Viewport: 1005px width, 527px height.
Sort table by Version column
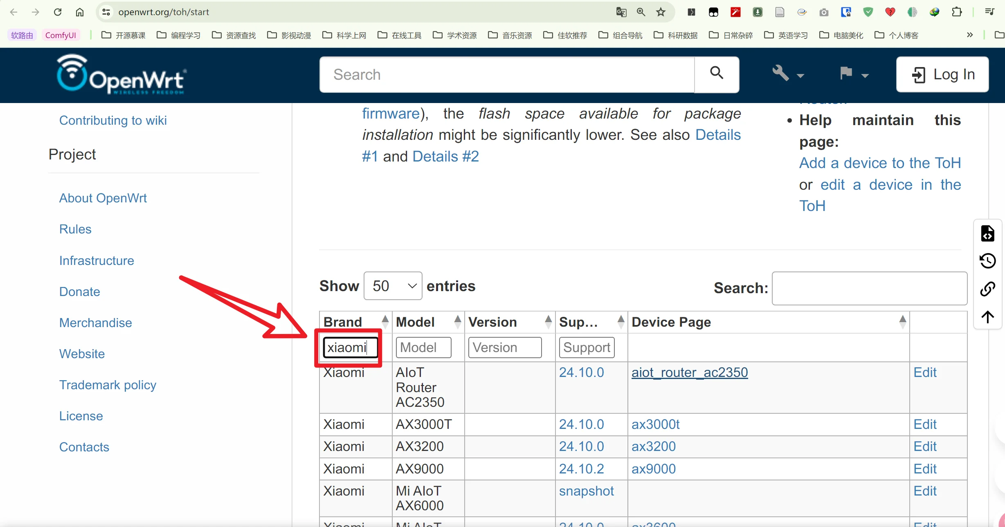pyautogui.click(x=510, y=322)
